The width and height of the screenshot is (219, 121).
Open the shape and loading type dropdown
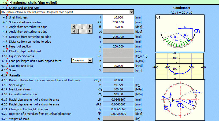(131, 12)
